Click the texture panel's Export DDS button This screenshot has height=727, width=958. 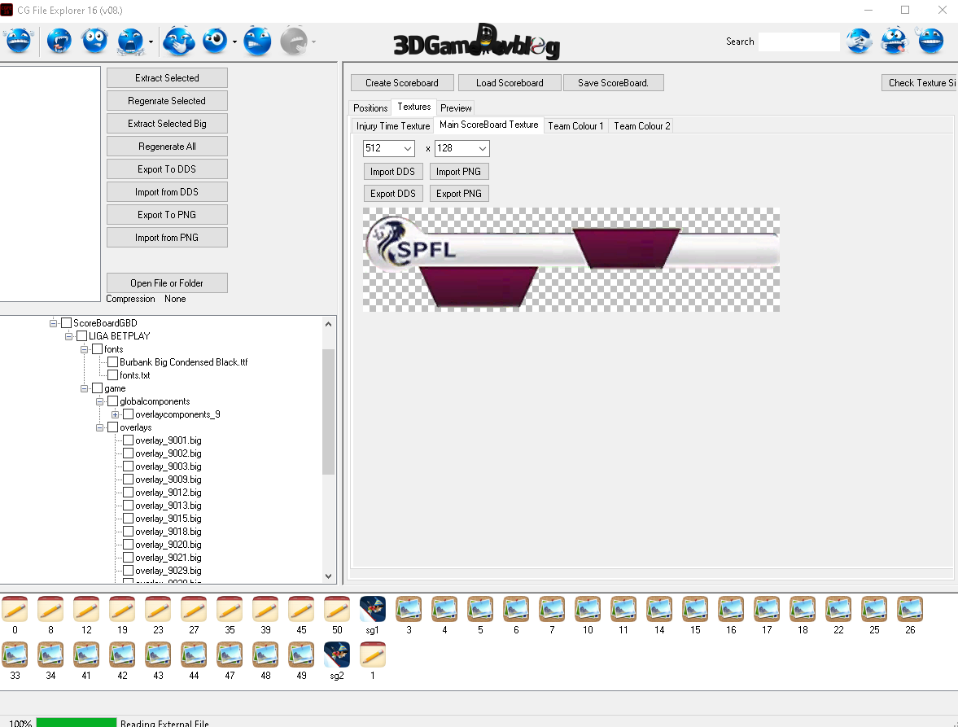click(x=393, y=194)
